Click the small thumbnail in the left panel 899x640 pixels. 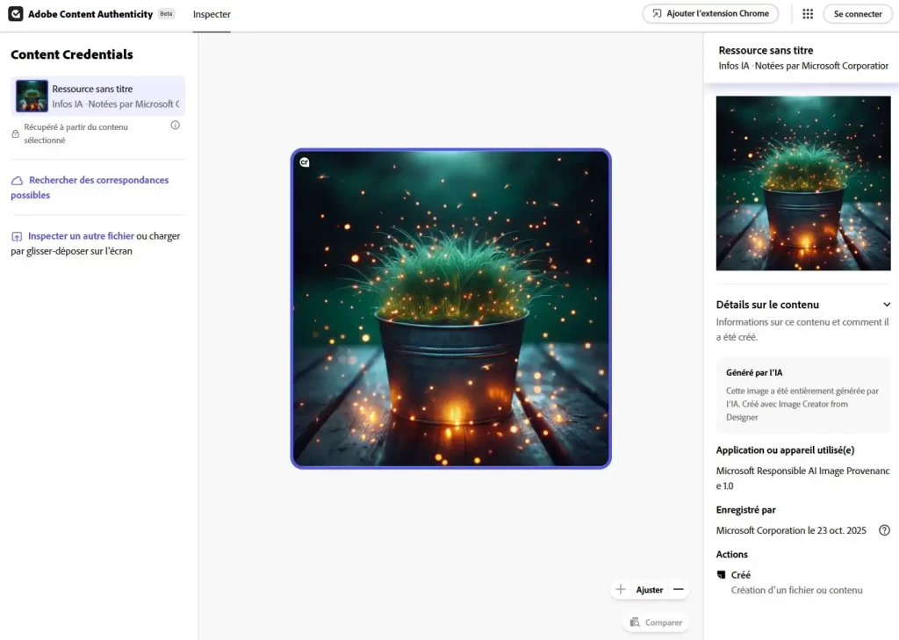click(32, 96)
